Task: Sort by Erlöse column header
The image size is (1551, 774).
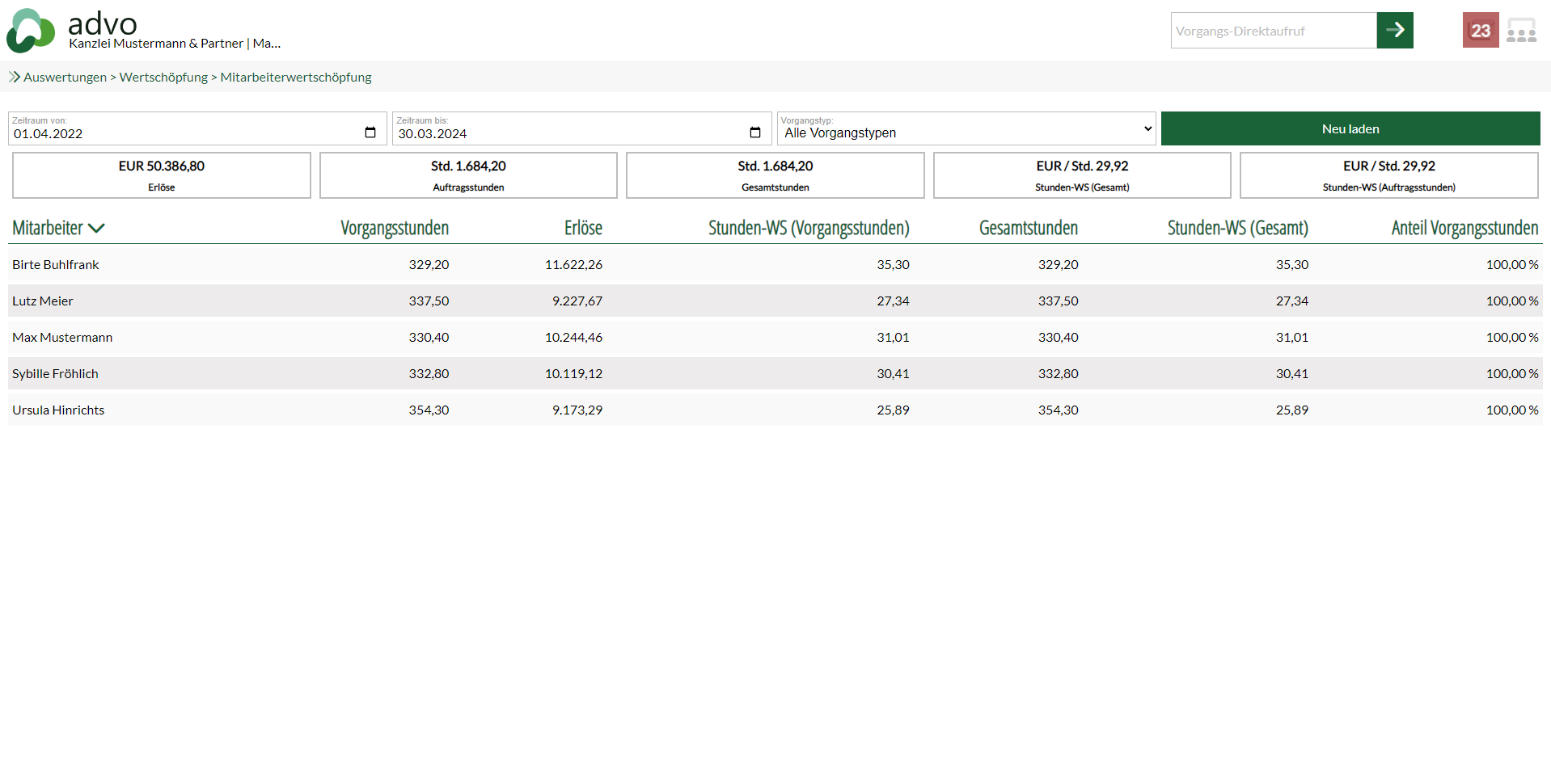Action: [x=583, y=228]
